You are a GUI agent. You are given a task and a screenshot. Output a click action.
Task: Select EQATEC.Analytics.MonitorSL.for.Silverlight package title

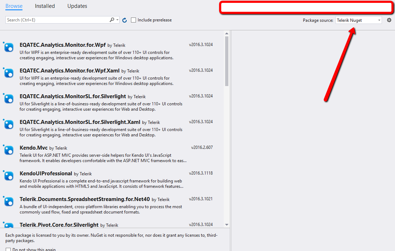[73, 96]
